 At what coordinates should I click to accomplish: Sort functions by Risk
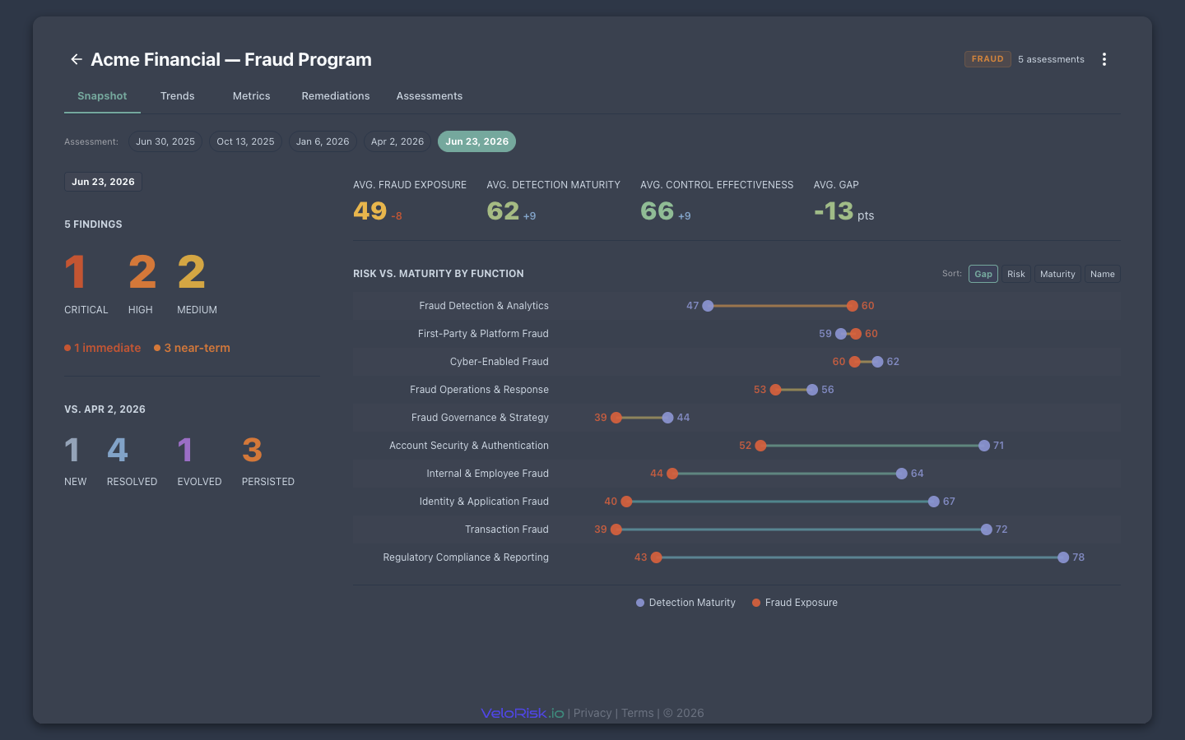click(x=1016, y=274)
